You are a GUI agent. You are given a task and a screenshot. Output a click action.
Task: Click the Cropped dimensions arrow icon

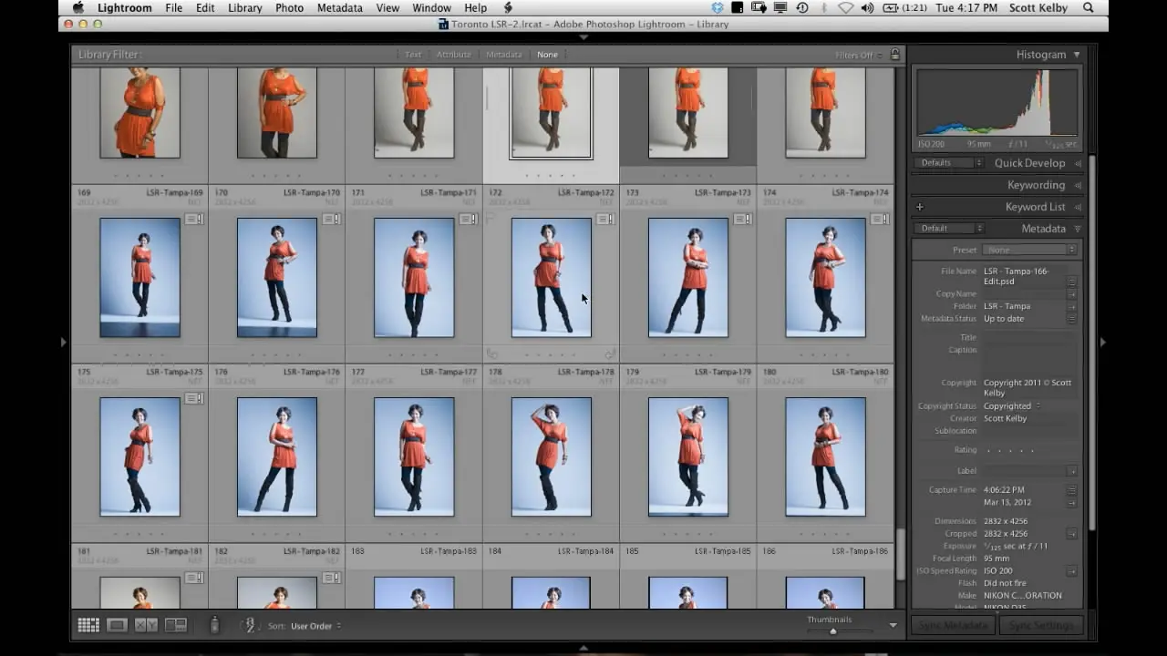1072,534
